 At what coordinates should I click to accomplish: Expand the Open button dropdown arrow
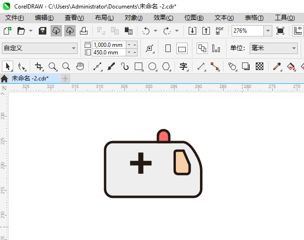click(31, 31)
